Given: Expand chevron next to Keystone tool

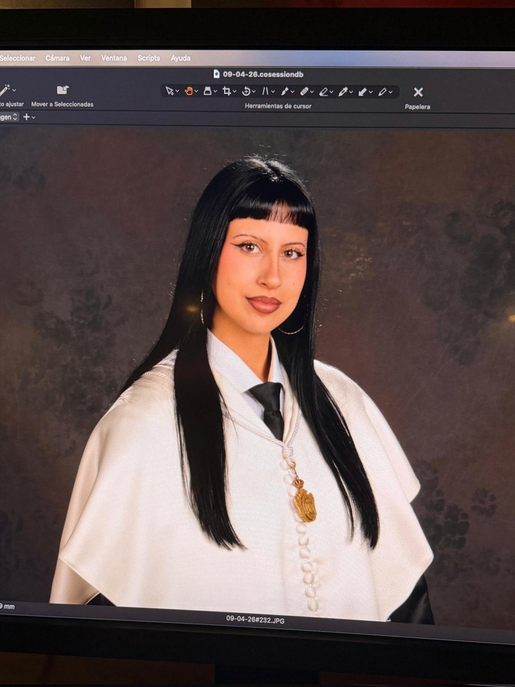Looking at the screenshot, I should (273, 92).
